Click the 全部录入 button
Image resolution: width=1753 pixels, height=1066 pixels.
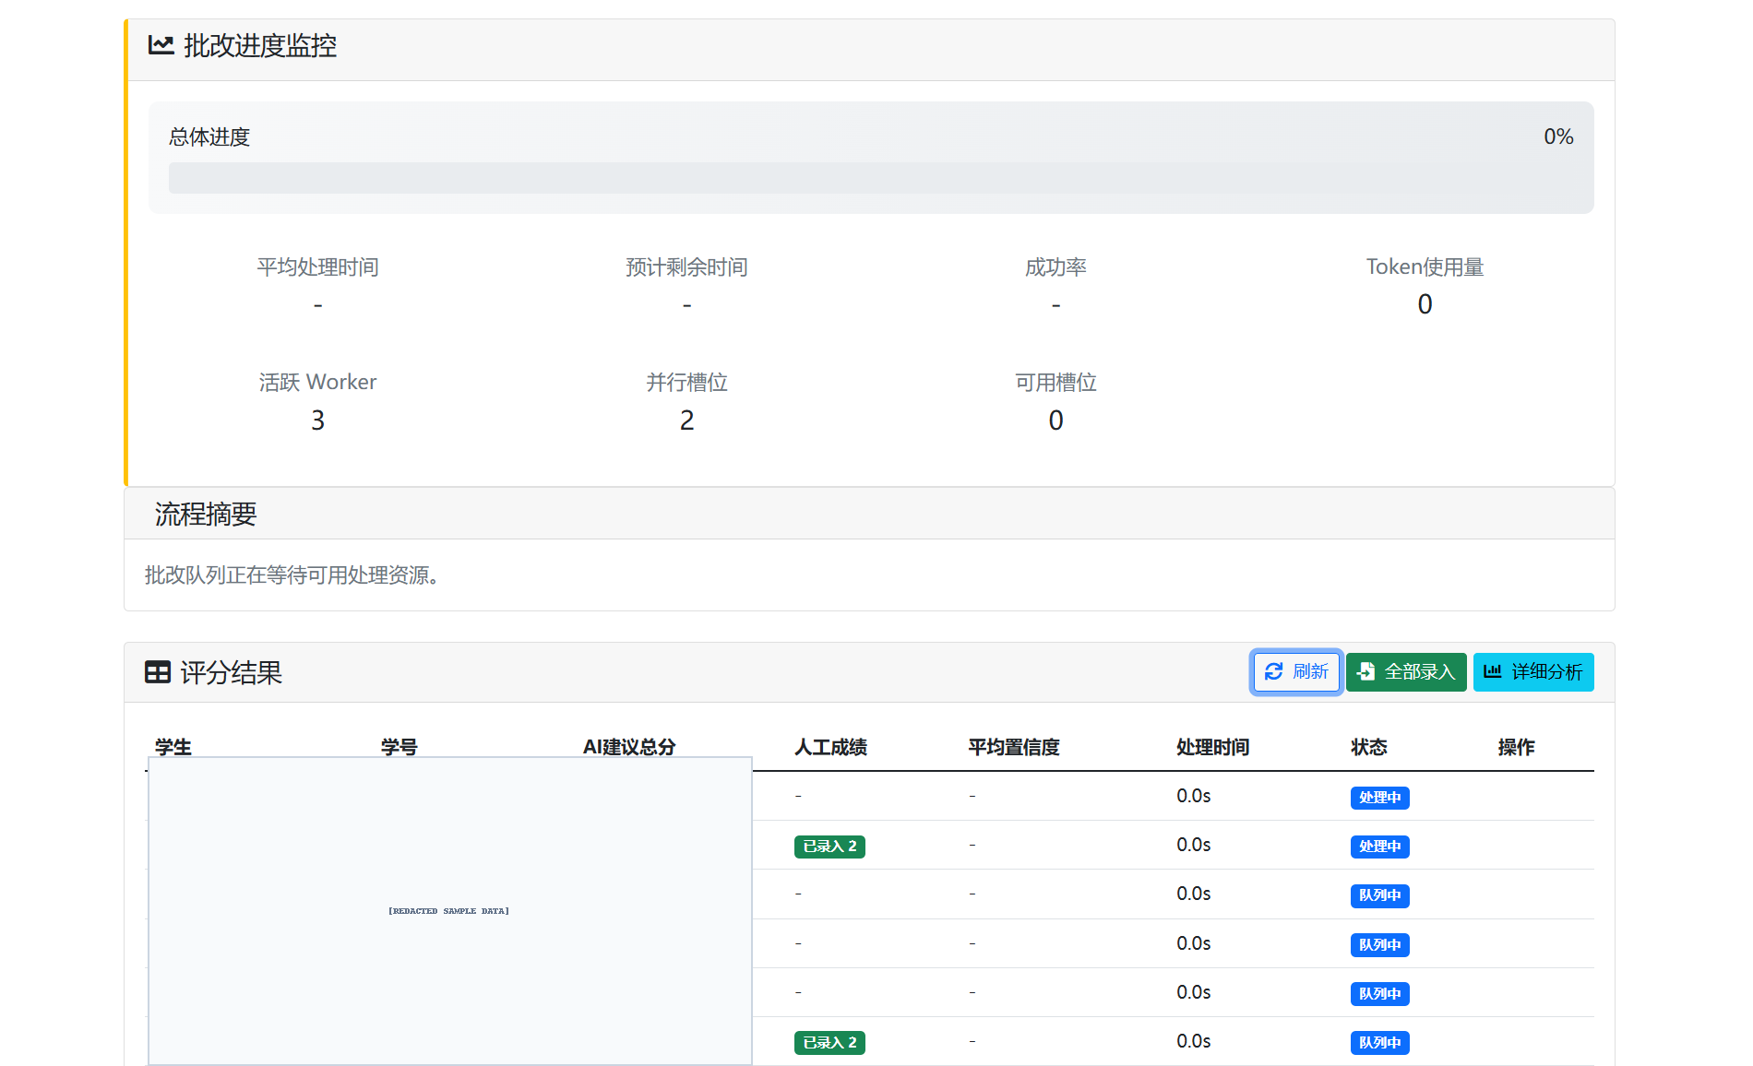tap(1406, 672)
